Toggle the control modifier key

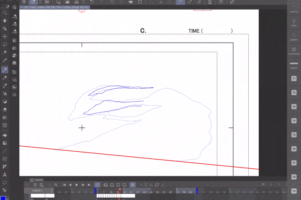point(294,9)
